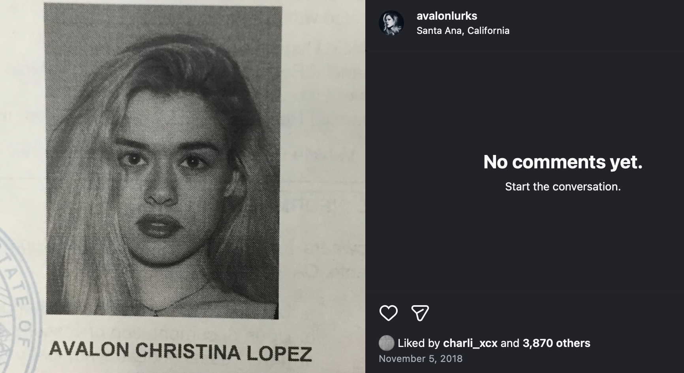Select the No comments yet heading
The width and height of the screenshot is (684, 373).
pos(563,162)
